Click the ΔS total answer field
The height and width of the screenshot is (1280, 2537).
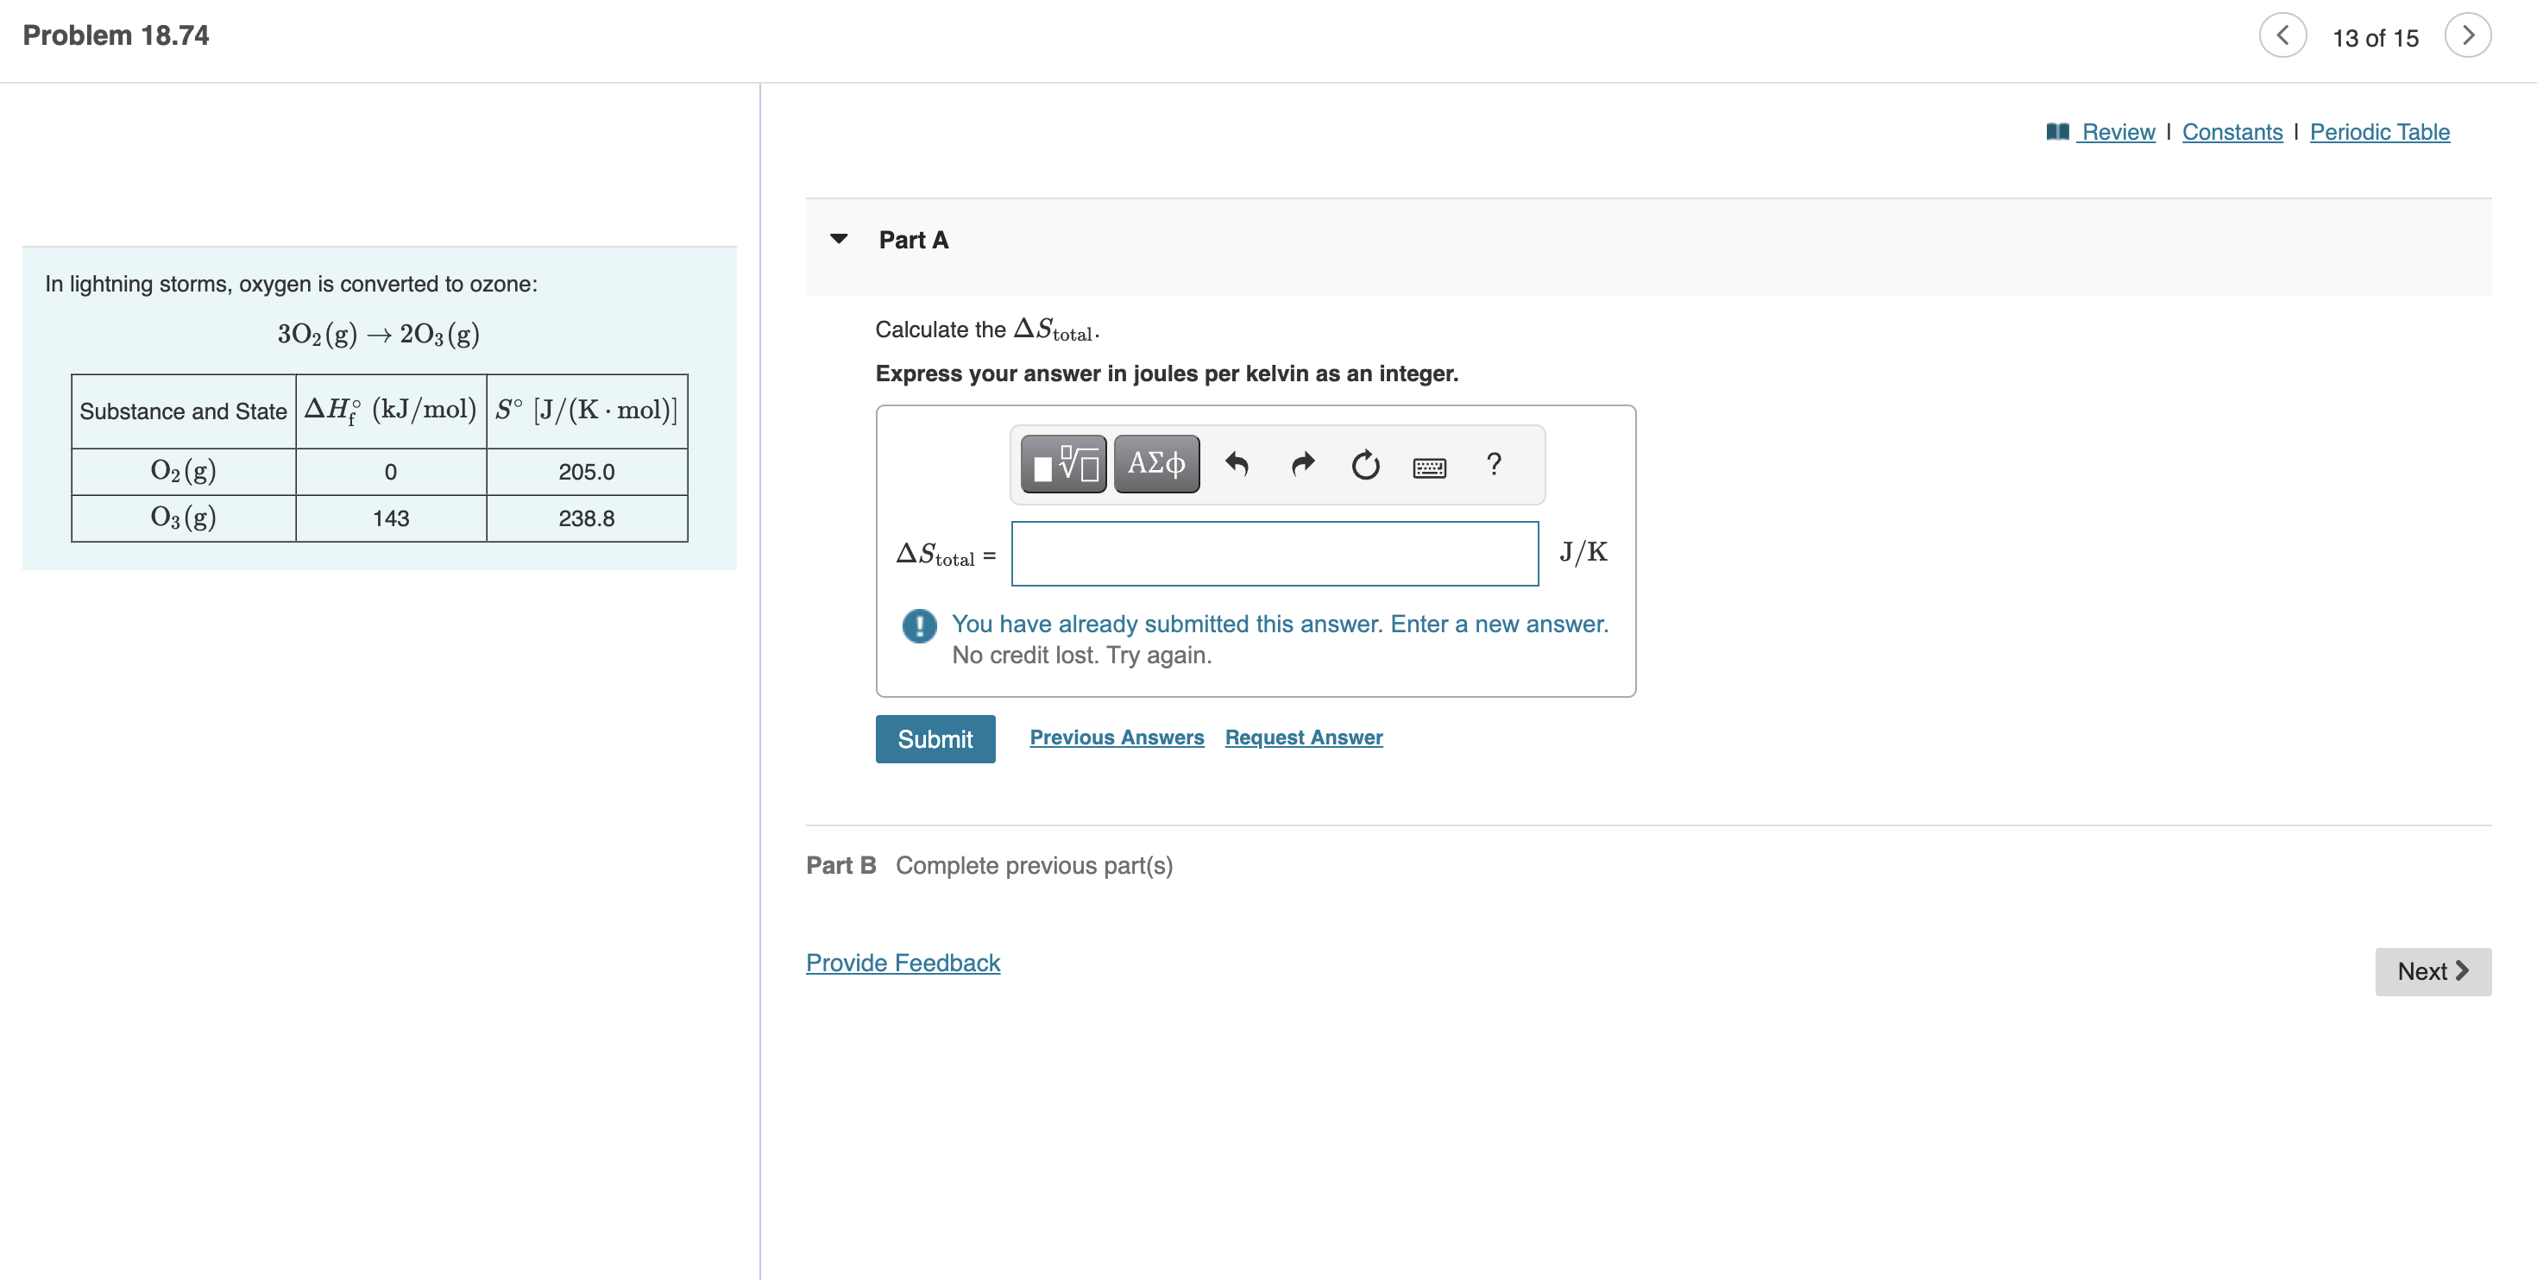[1275, 555]
